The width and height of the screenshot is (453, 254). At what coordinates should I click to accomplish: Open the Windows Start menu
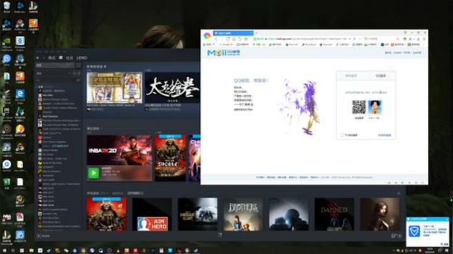coord(4,250)
